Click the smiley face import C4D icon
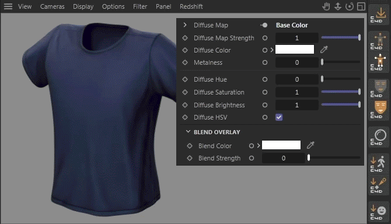Viewport: 391px width, 224px height. (379, 212)
